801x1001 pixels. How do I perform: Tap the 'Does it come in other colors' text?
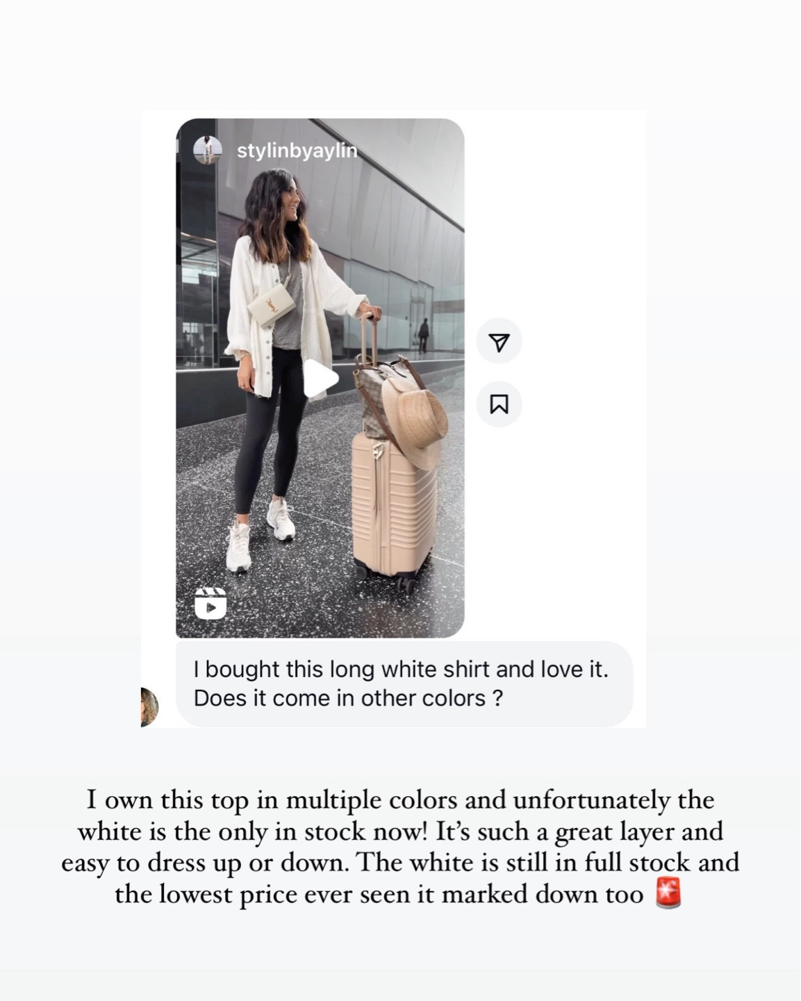coord(348,698)
